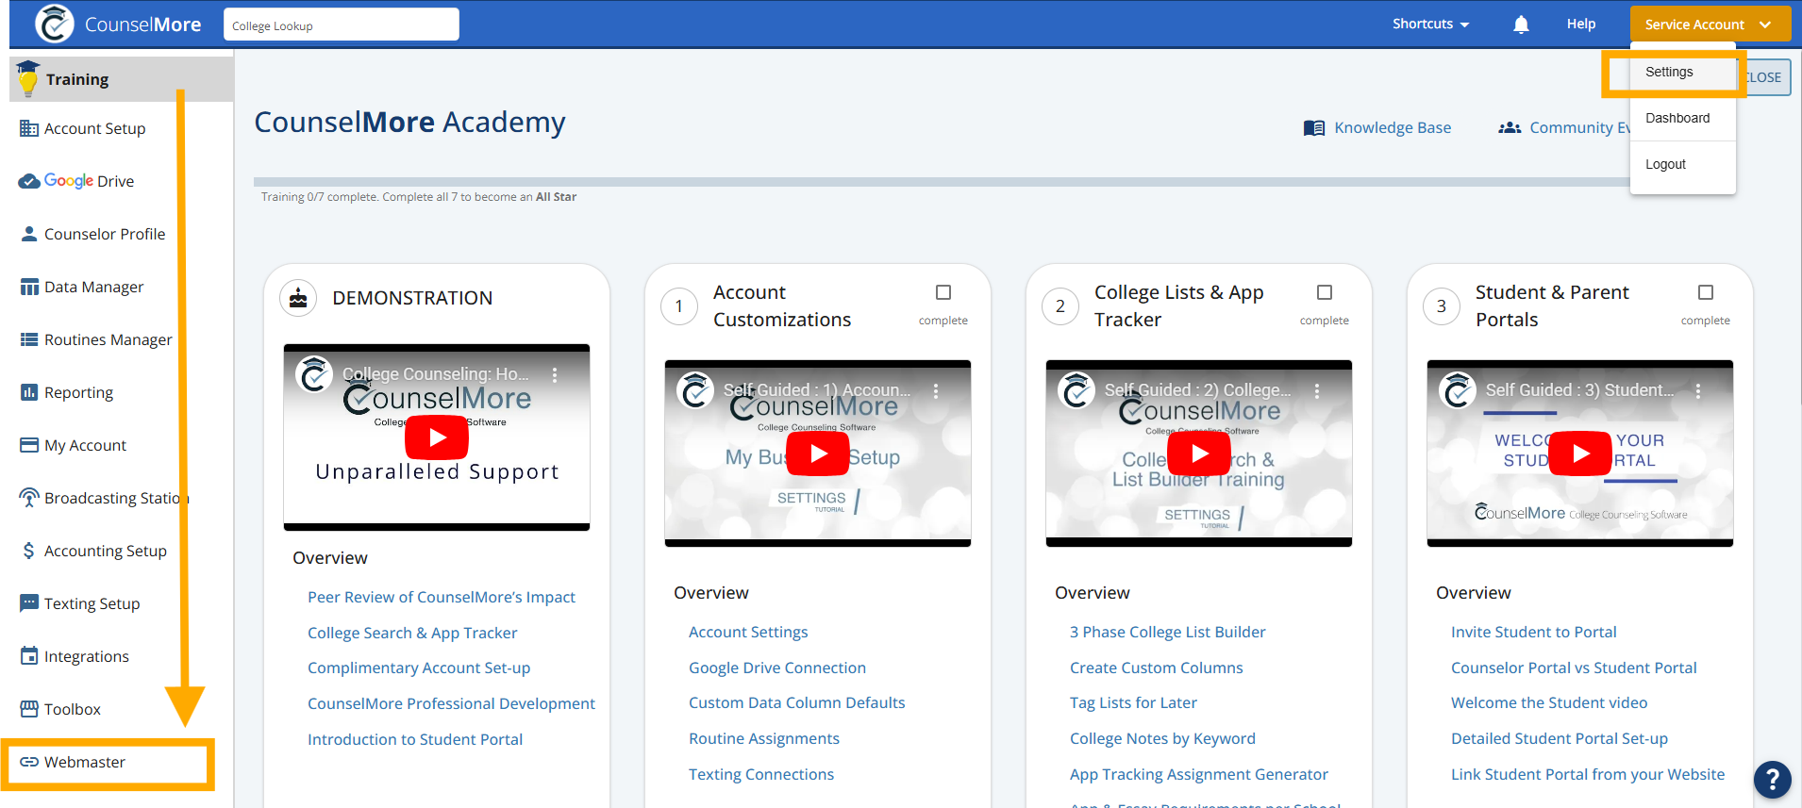The height and width of the screenshot is (808, 1802).
Task: Mark Student & Parent Portals complete
Action: [1706, 292]
